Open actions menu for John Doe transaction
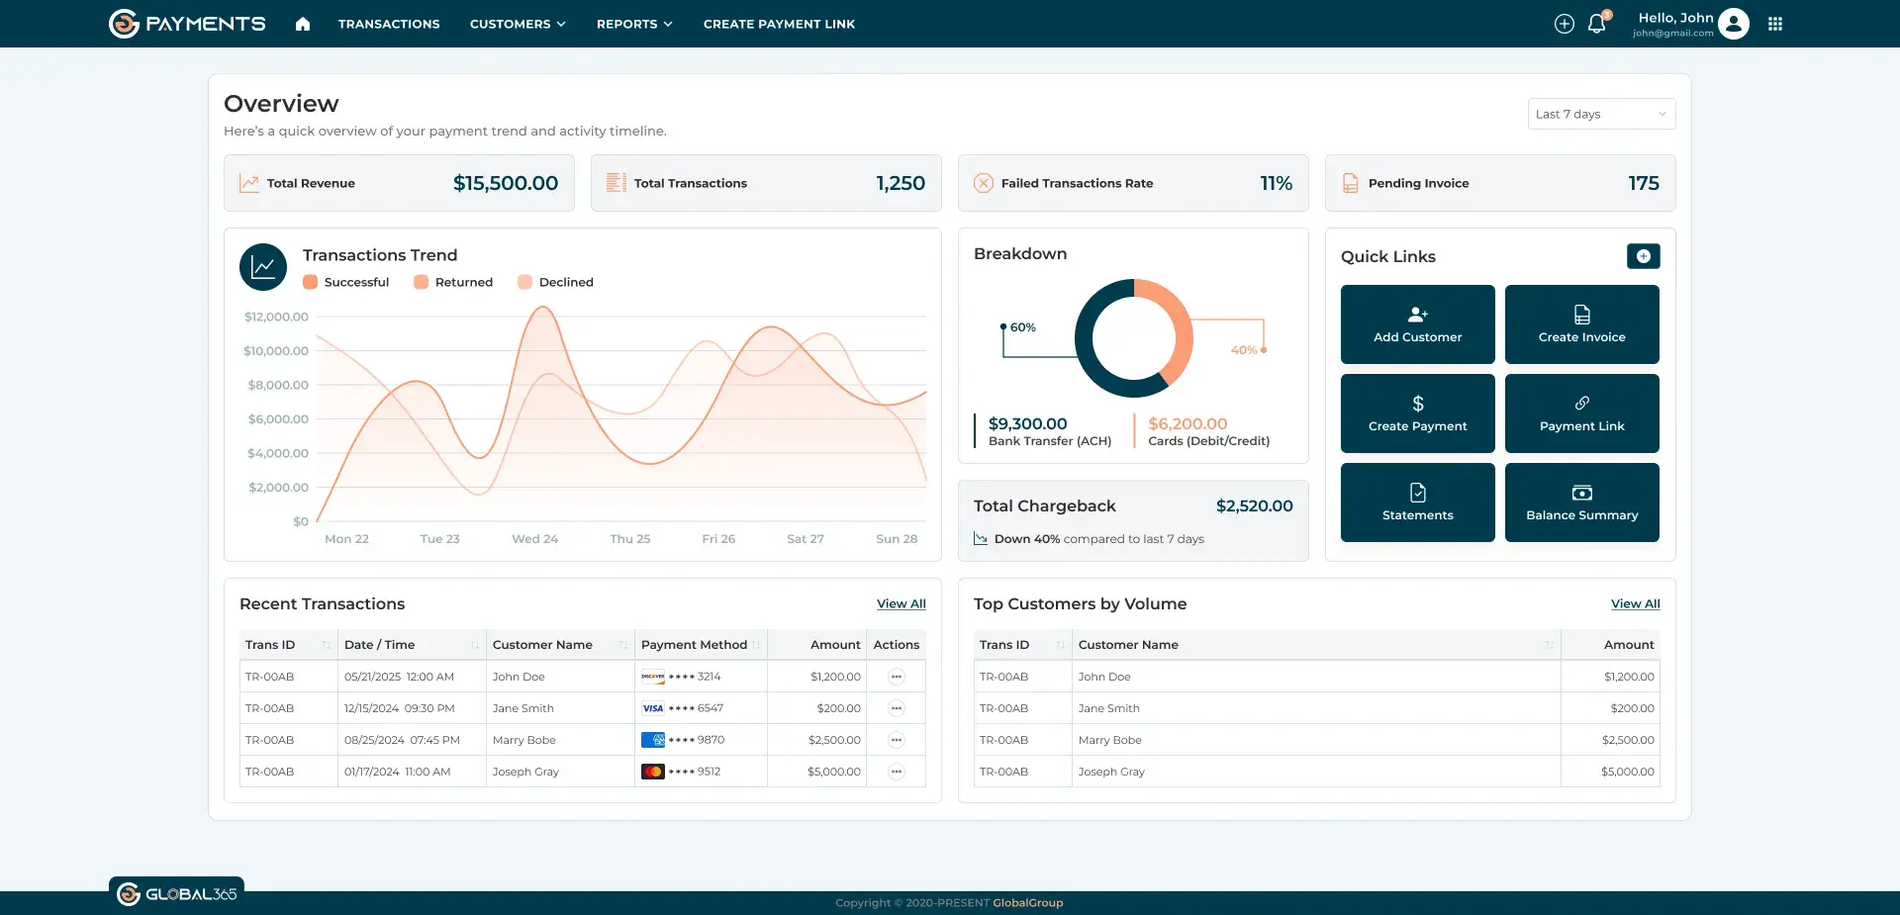This screenshot has width=1900, height=915. pyautogui.click(x=896, y=677)
